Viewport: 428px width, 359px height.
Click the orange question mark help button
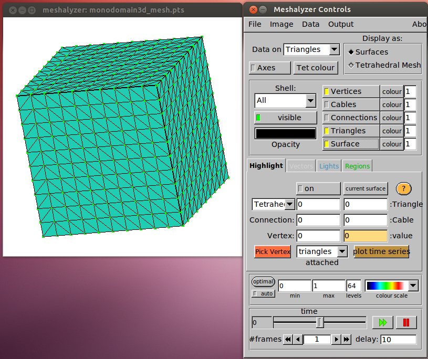(403, 188)
